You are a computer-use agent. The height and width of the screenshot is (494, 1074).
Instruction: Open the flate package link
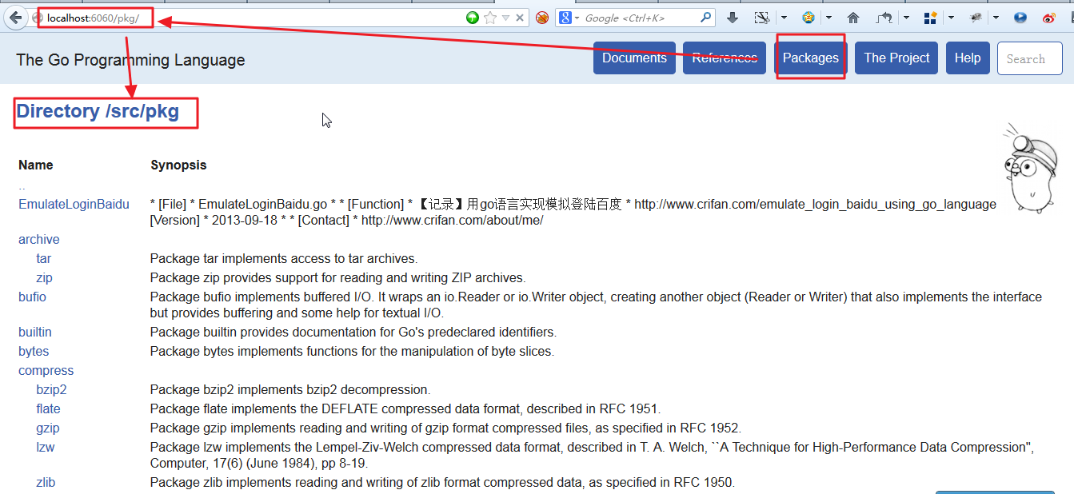pos(48,408)
